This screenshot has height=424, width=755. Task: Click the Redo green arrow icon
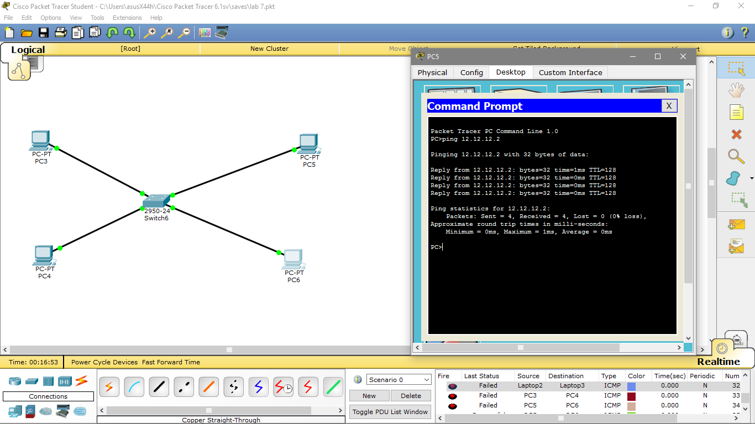pos(129,33)
